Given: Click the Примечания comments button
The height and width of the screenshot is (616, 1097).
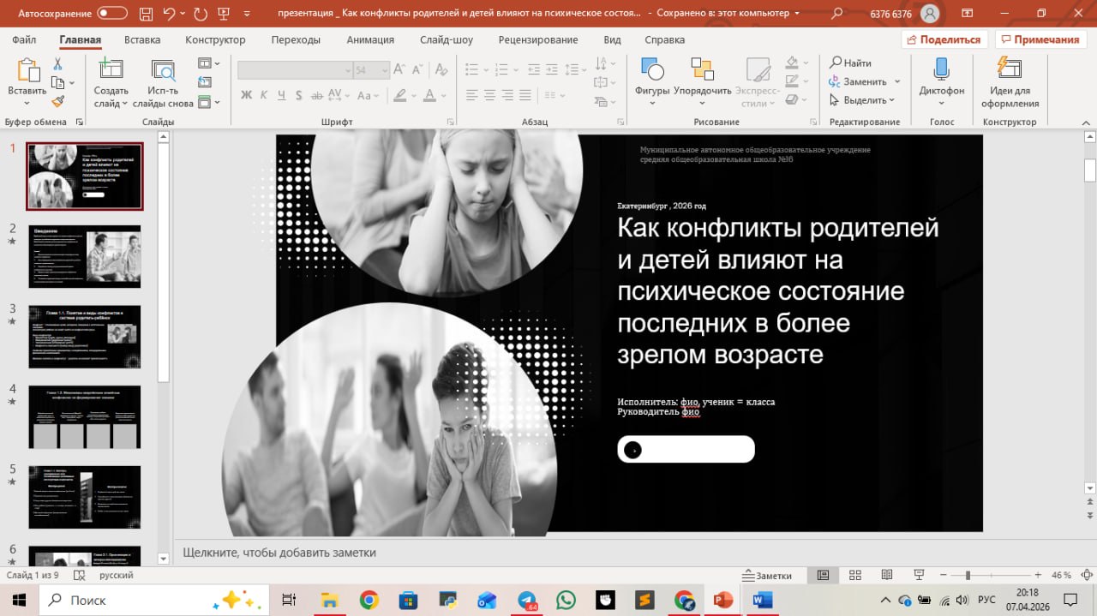Looking at the screenshot, I should 1040,39.
